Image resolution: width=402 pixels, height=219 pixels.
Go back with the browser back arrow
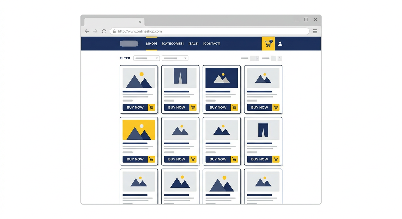87,31
